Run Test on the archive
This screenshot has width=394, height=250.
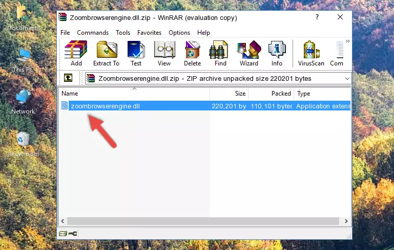pos(136,53)
